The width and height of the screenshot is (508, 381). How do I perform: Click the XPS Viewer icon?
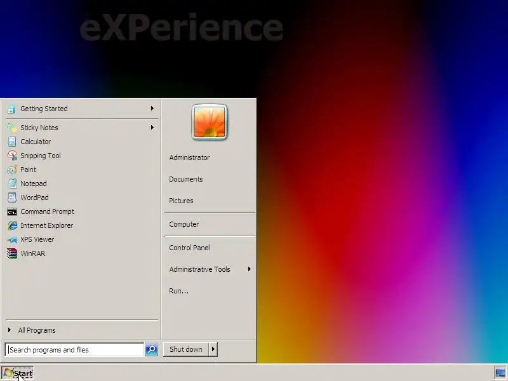12,240
